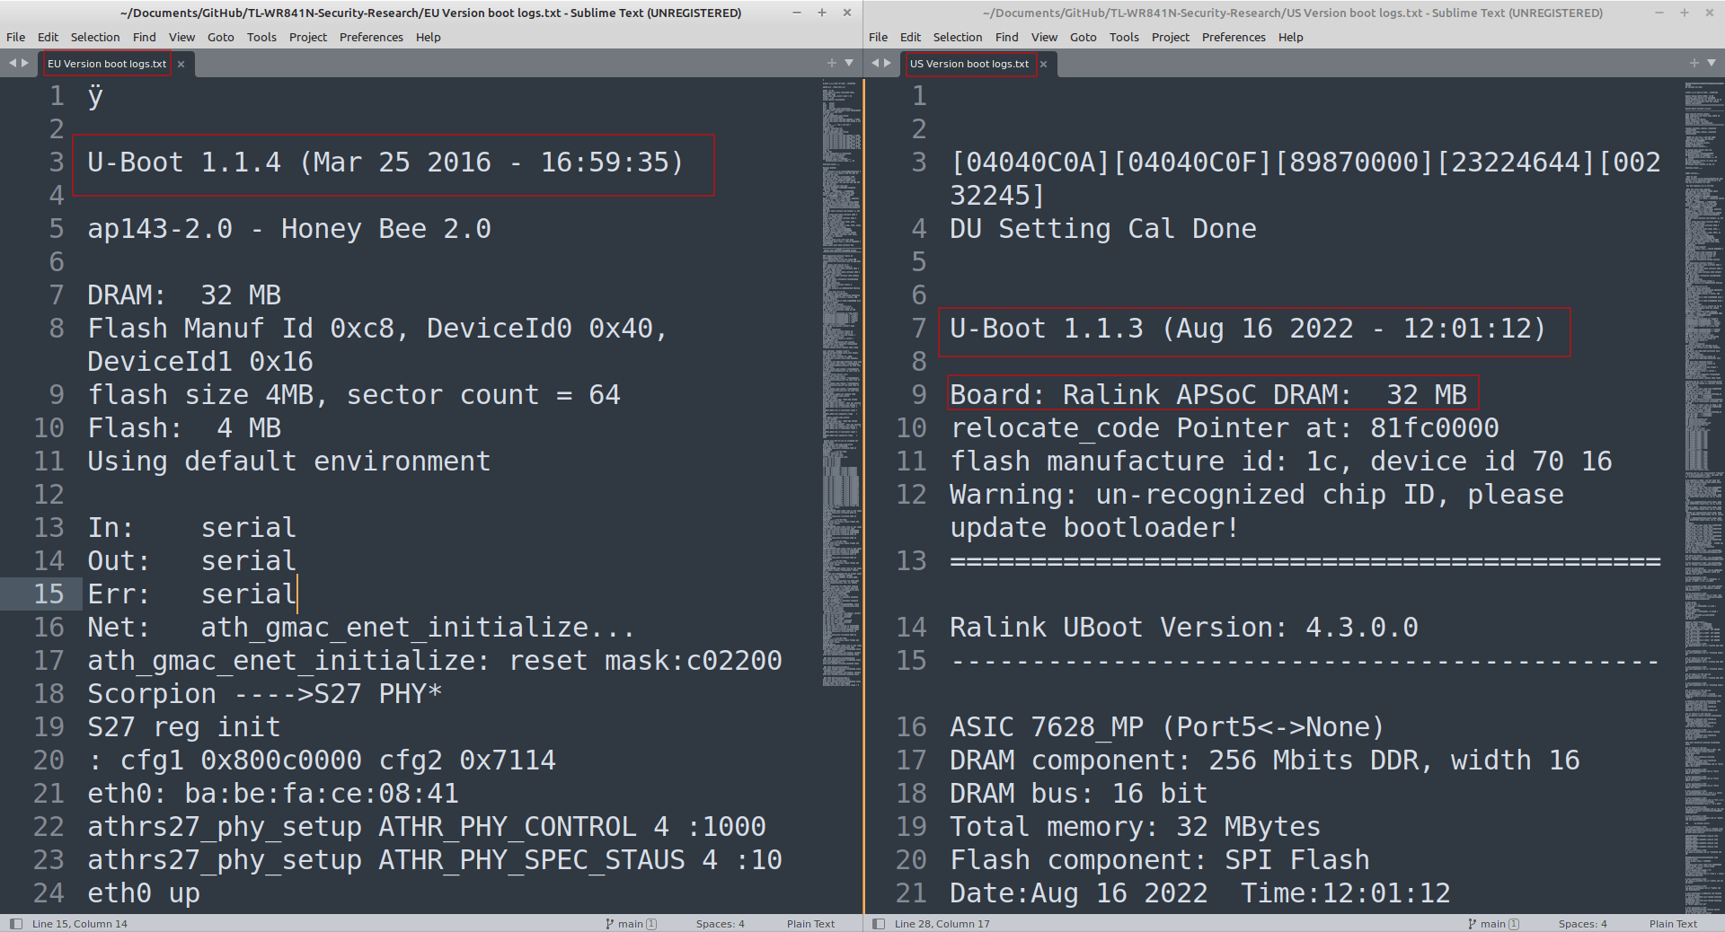Viewport: 1725px width, 932px height.
Task: Open Help menu in EU Version window
Action: 428,37
